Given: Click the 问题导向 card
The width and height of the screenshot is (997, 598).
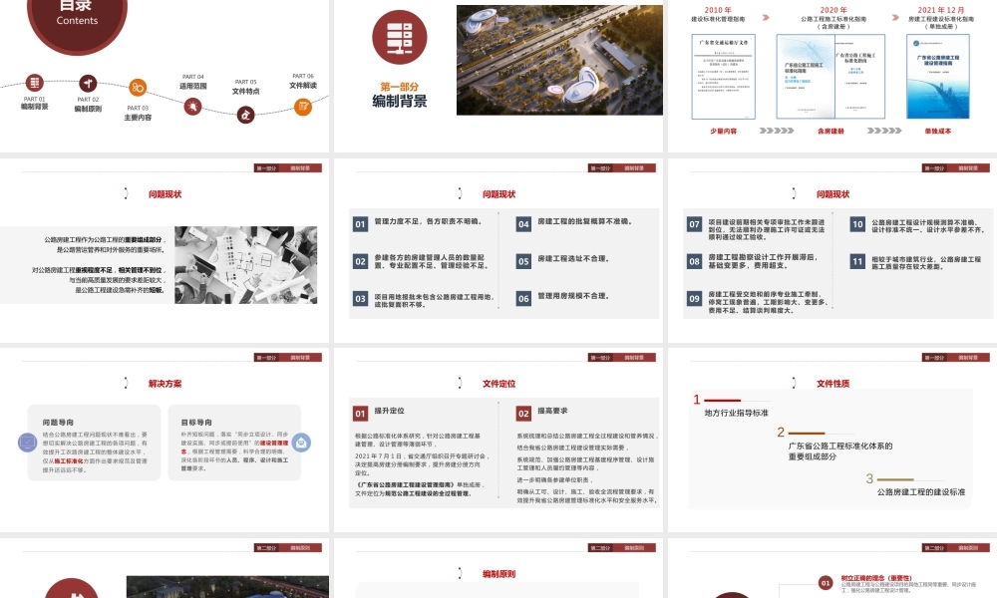Looking at the screenshot, I should click(94, 443).
